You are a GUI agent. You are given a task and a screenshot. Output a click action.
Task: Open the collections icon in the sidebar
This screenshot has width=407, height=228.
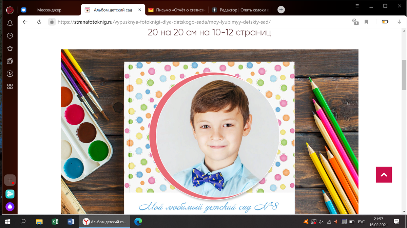tap(10, 61)
